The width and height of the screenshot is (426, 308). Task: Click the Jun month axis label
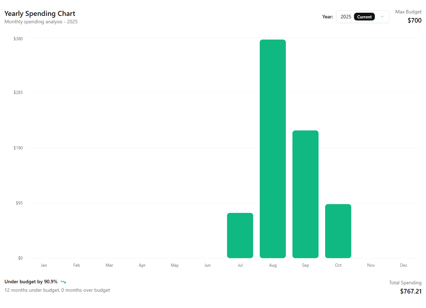[207, 265]
